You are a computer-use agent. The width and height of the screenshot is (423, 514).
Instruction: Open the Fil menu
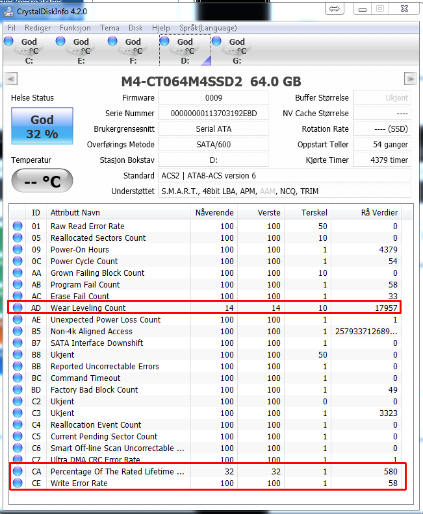pyautogui.click(x=12, y=28)
